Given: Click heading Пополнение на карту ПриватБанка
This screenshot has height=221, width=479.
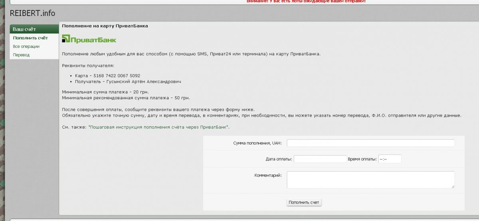Looking at the screenshot, I should [105, 26].
